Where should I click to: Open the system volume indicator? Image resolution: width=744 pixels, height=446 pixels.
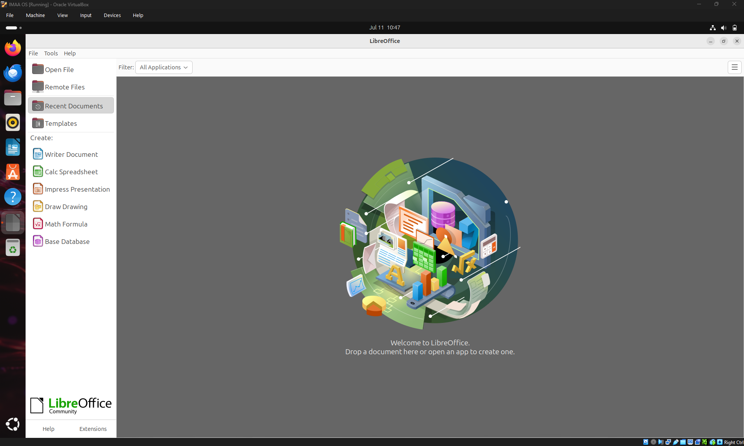coord(723,27)
